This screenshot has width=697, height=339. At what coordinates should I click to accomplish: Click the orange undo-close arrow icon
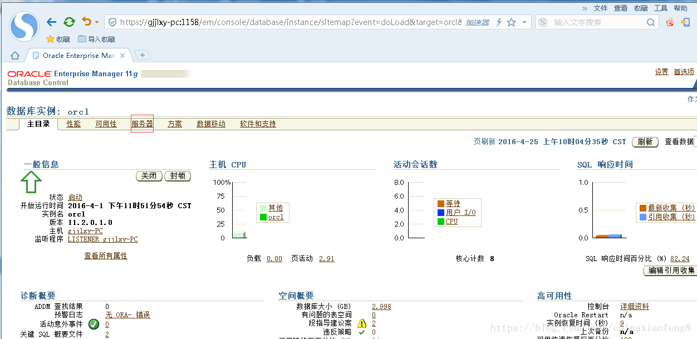(86, 22)
